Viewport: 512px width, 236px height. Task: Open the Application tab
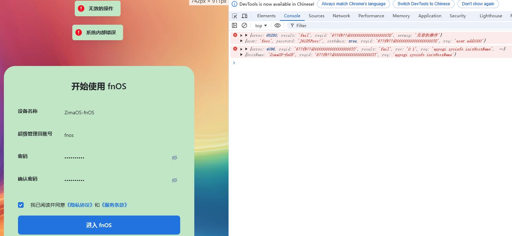click(x=430, y=16)
